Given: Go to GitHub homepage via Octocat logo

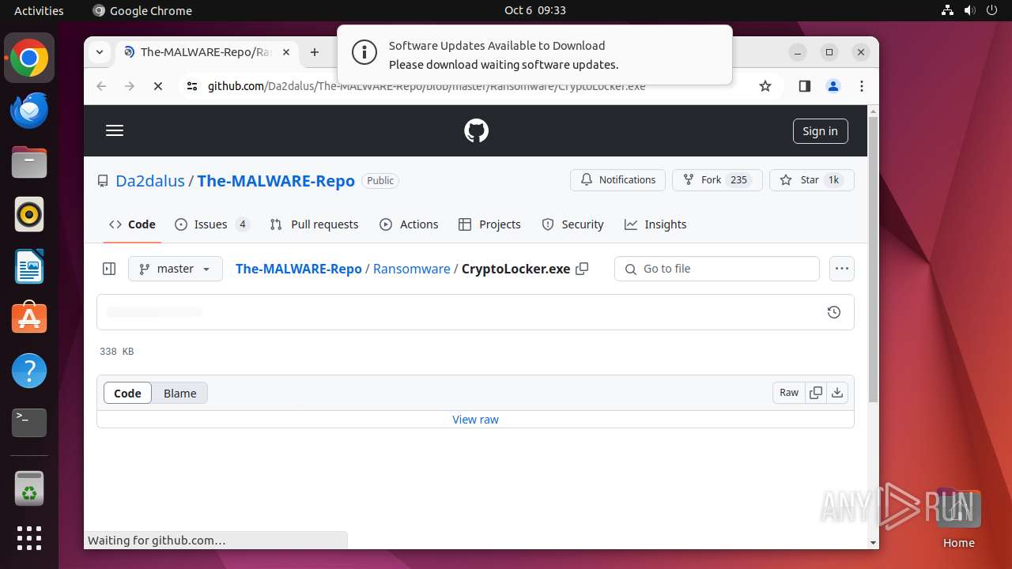Looking at the screenshot, I should (476, 130).
